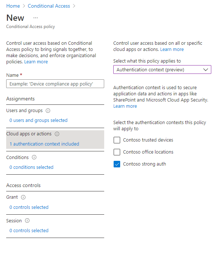This screenshot has height=274, width=216.
Task: Open the ellipsis menu next to New
Action: point(36,18)
